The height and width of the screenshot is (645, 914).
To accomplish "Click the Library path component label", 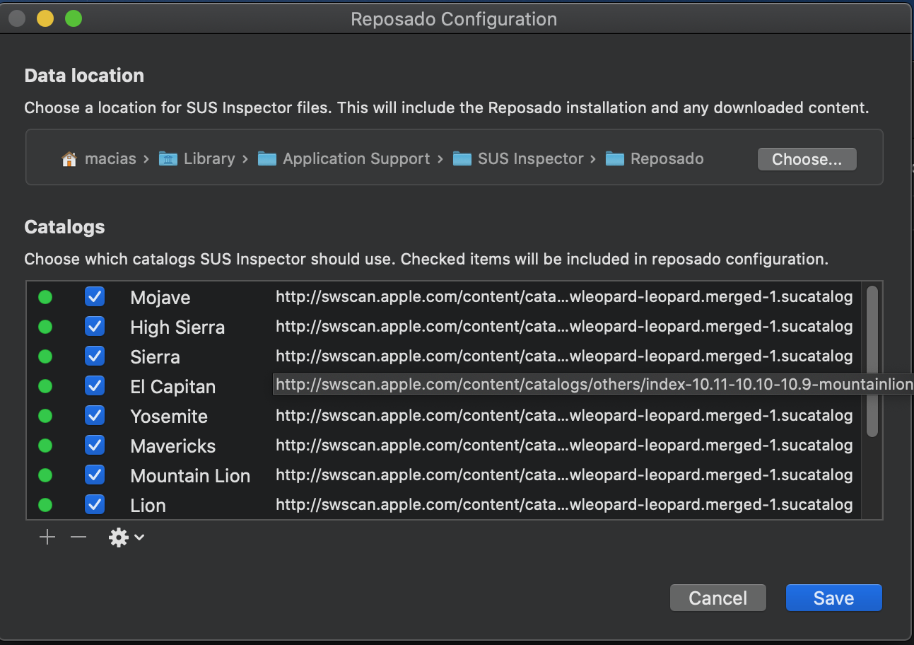I will (x=209, y=159).
